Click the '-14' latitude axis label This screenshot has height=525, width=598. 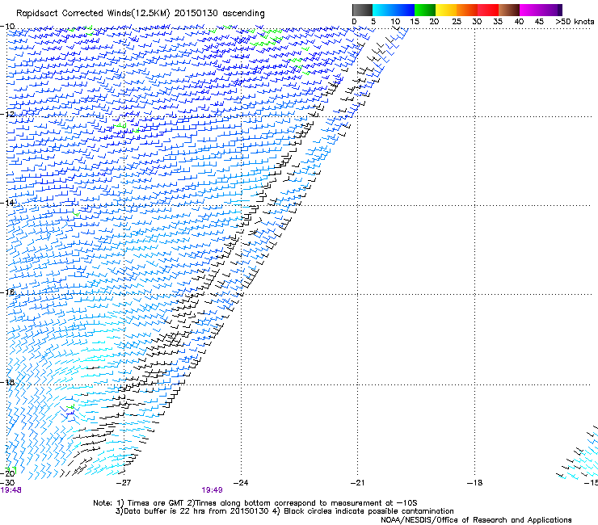[x=7, y=203]
